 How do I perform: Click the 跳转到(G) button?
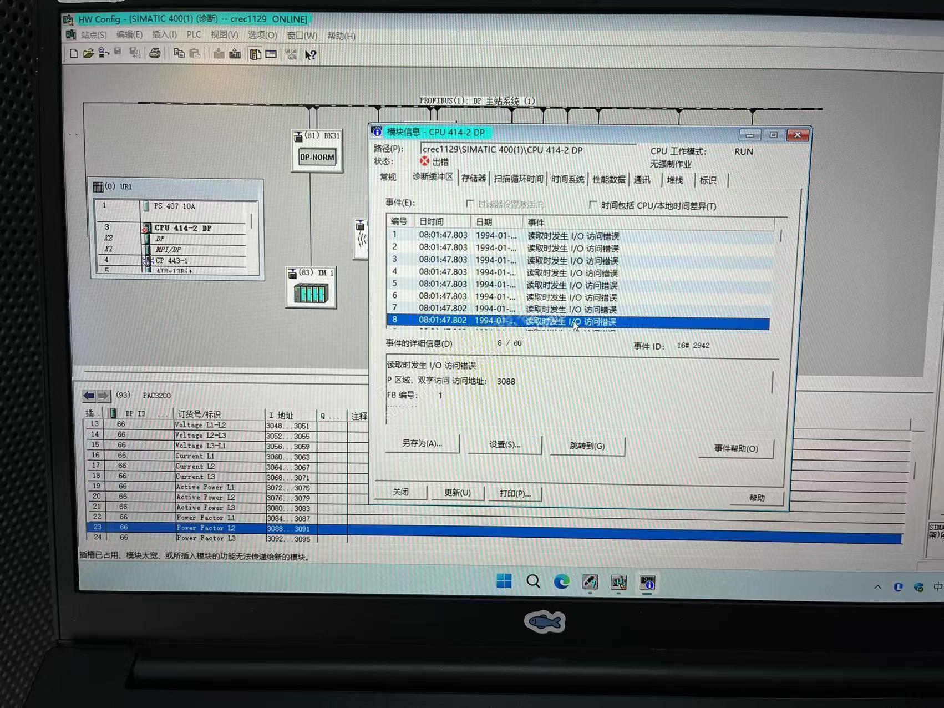pos(587,446)
